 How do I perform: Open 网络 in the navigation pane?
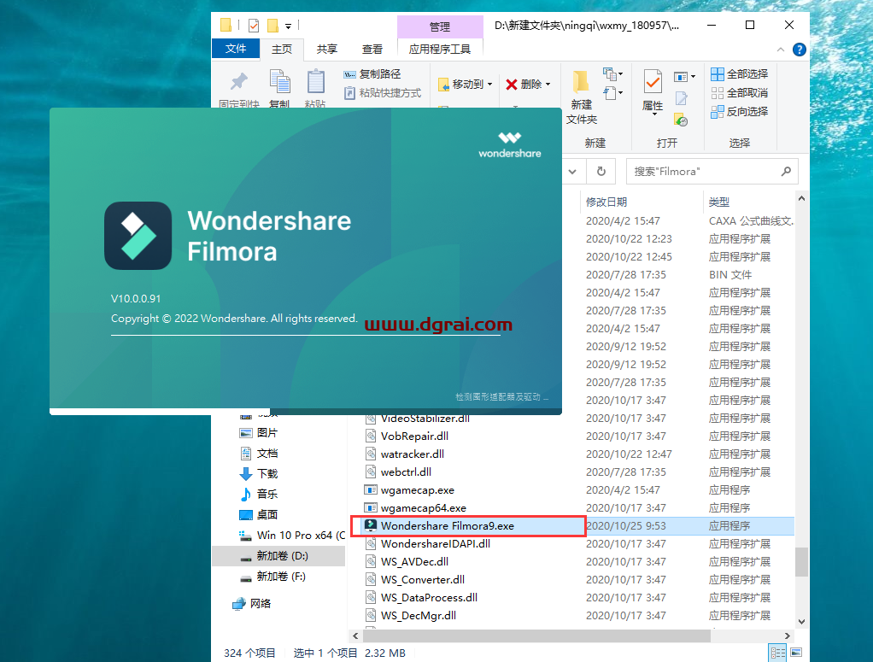click(x=252, y=604)
